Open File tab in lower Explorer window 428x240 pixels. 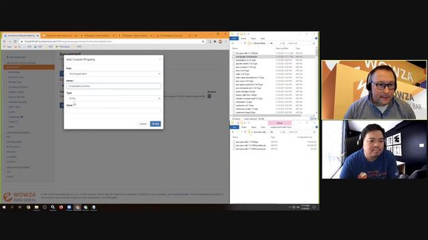click(234, 127)
